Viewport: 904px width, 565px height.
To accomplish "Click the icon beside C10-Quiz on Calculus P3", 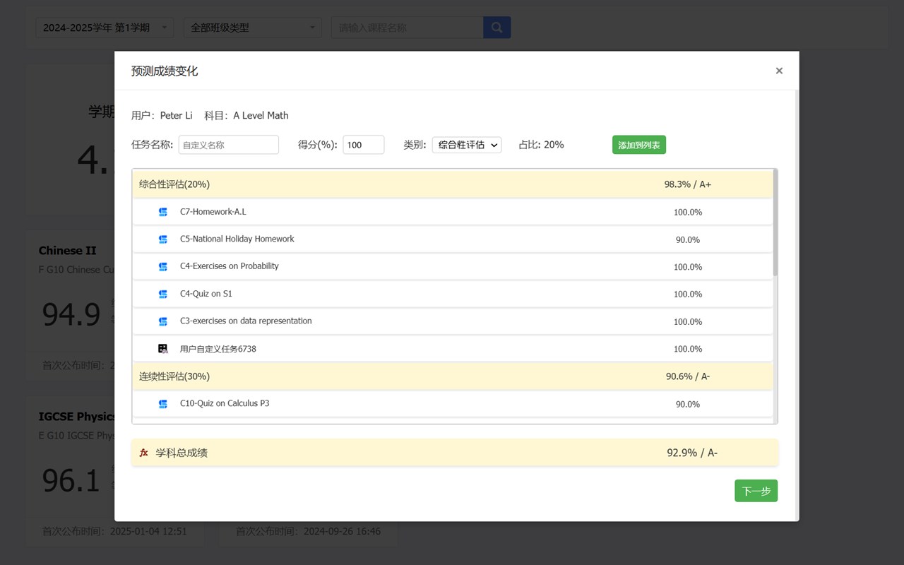I will (163, 404).
